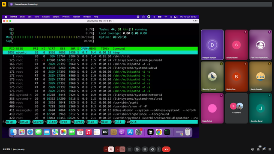Sort by the TIME+ column header

pos(105,48)
